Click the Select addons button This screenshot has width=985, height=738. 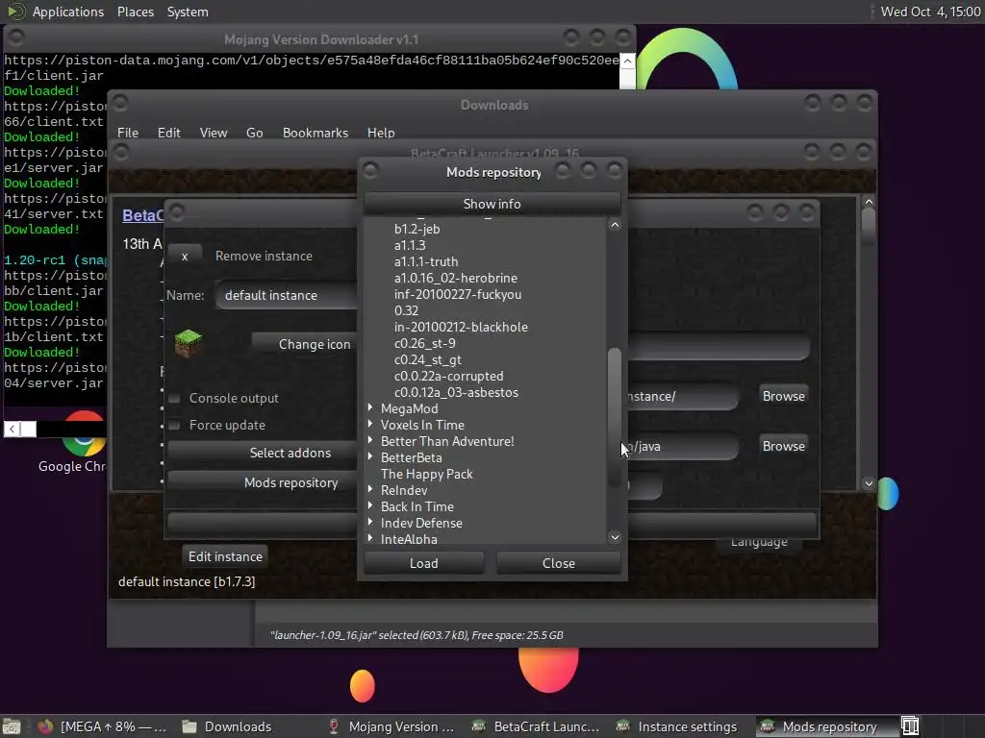point(262,453)
